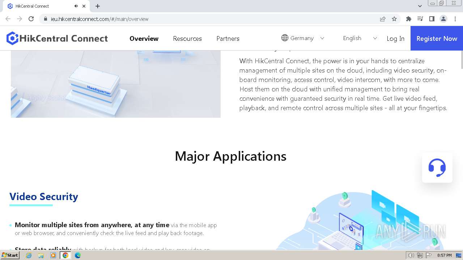Open the network status tray icon
This screenshot has width=463, height=260.
point(420,255)
